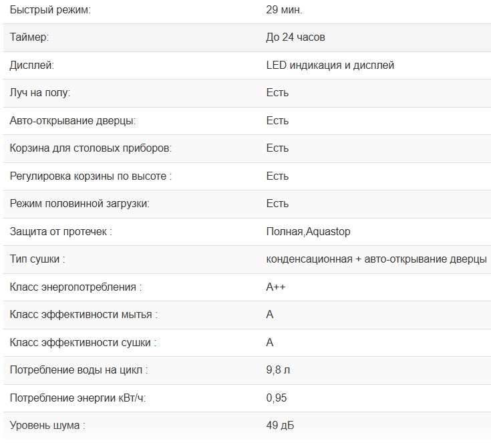Click the 'Таймер:' row label
This screenshot has height=445, width=491.
click(29, 37)
